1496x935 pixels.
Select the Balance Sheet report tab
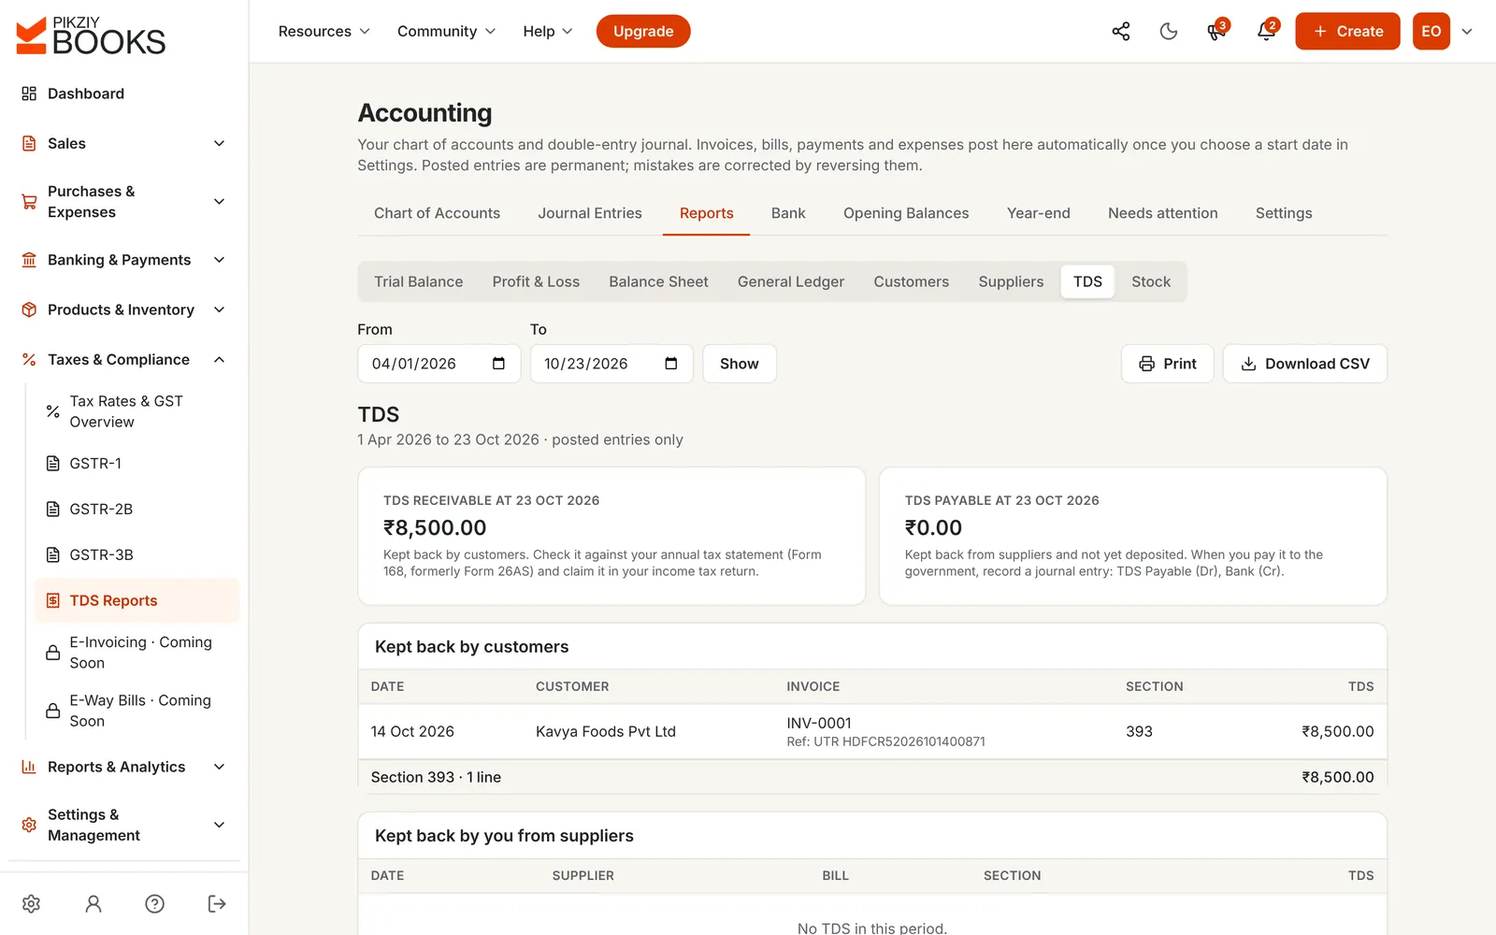coord(658,281)
